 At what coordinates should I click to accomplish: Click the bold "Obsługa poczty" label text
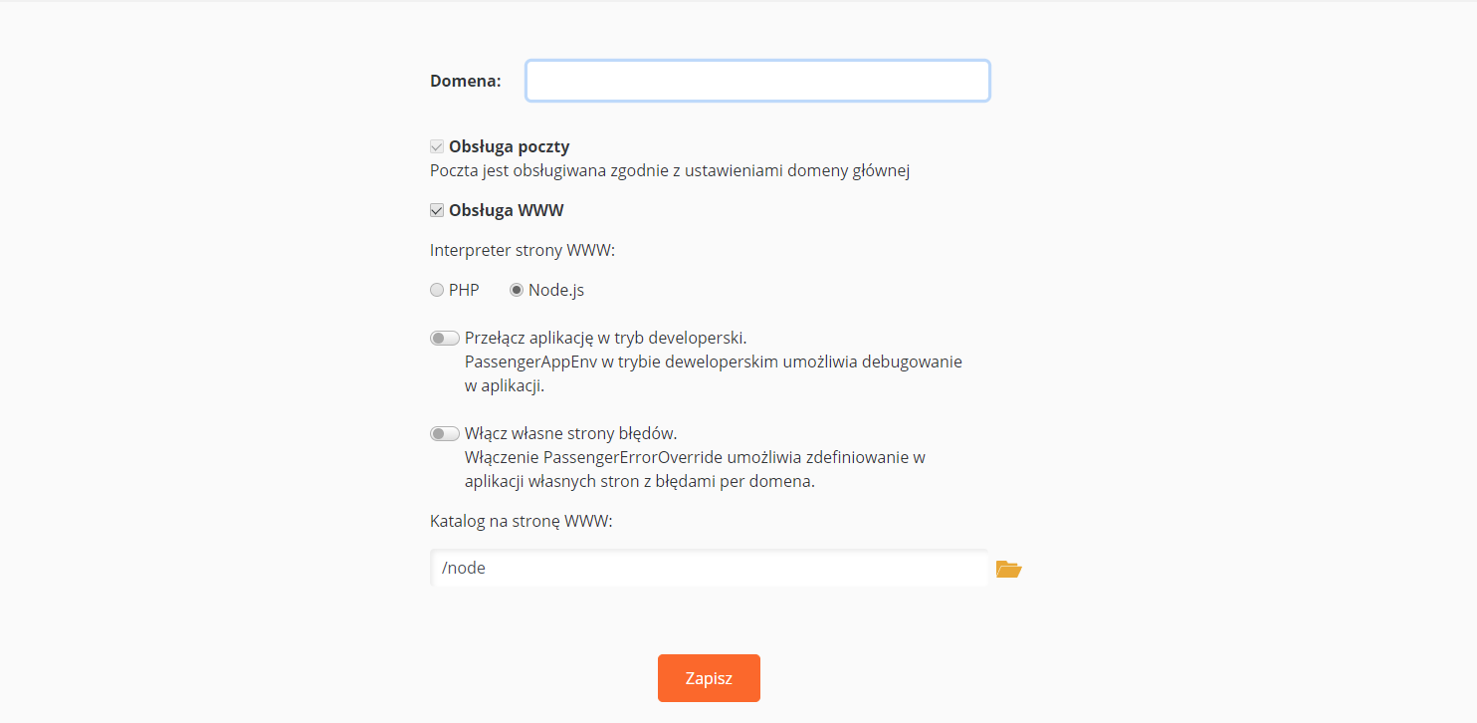509,147
